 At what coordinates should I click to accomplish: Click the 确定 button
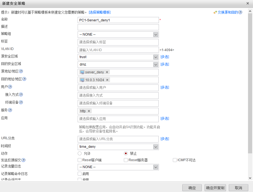(x=192, y=188)
